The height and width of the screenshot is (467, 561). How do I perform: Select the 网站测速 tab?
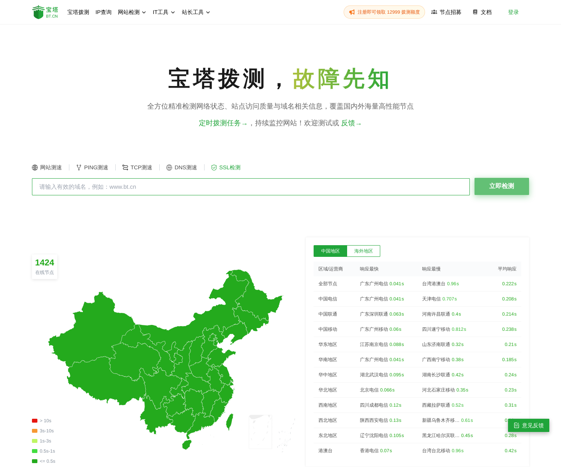pyautogui.click(x=47, y=167)
